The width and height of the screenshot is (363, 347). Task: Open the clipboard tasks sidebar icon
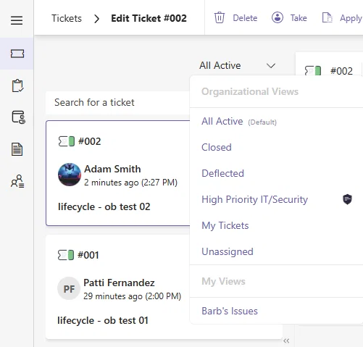tap(17, 85)
